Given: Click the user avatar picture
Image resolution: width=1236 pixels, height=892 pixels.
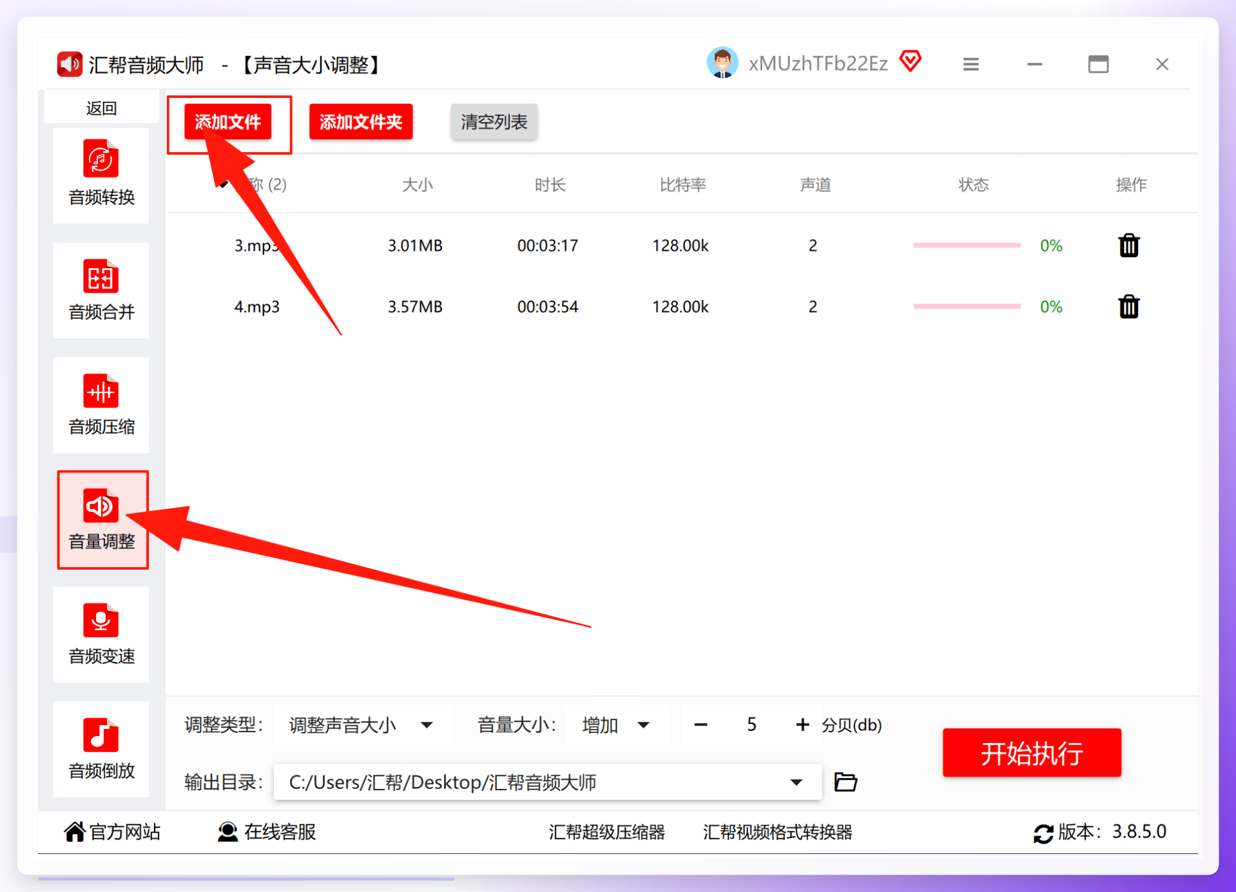Looking at the screenshot, I should 722,63.
